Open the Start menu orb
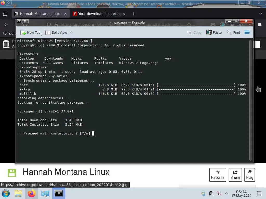Image resolution: width=266 pixels, height=199 pixels. click(6, 193)
